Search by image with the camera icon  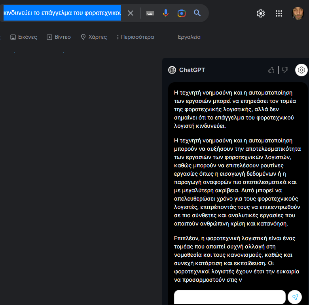pyautogui.click(x=182, y=13)
